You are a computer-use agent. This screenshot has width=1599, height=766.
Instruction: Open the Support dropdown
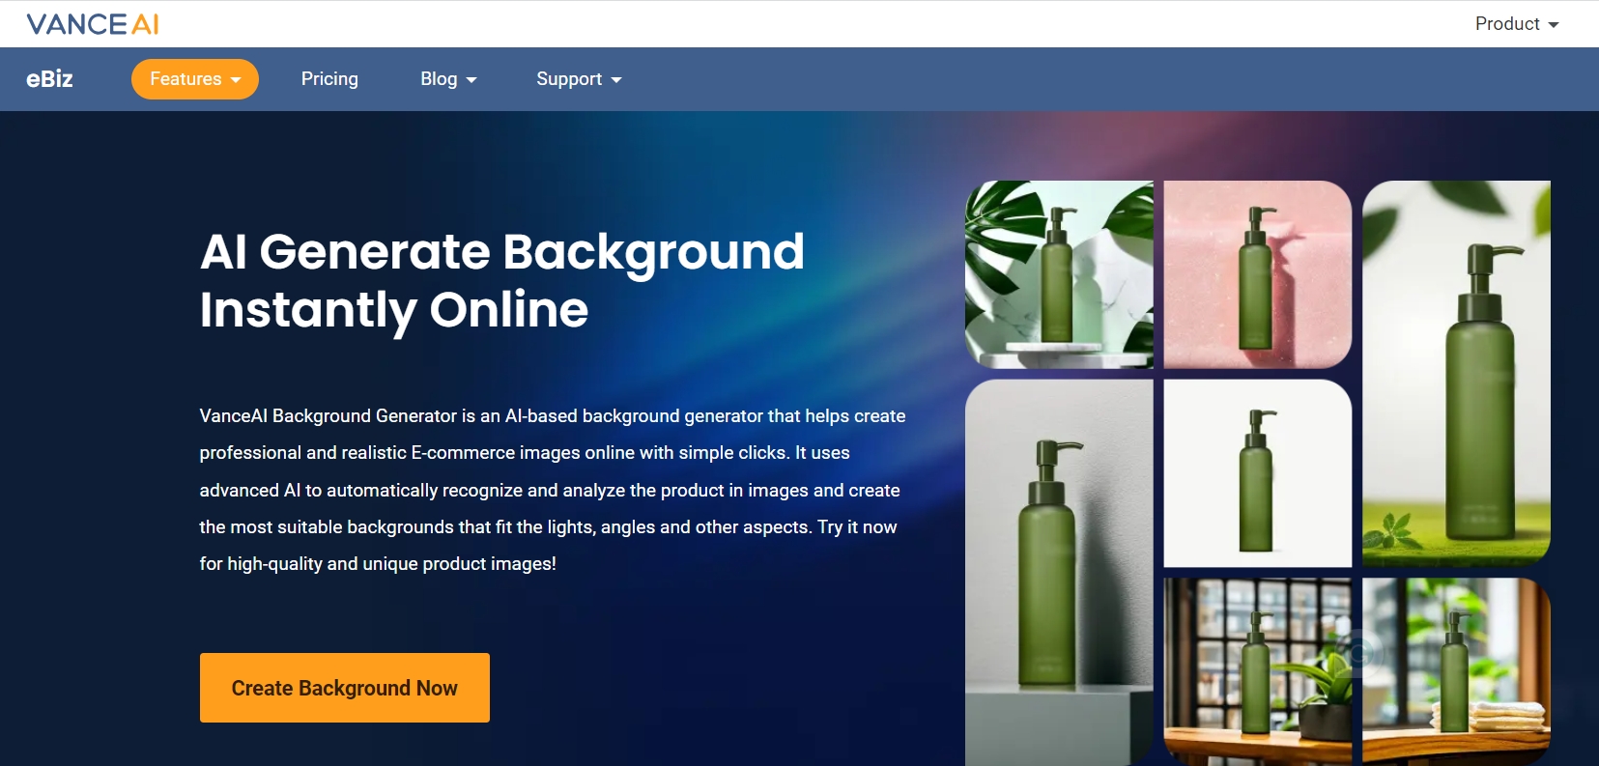coord(579,79)
